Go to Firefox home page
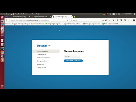The width and height of the screenshot is (136, 102). 114,20
